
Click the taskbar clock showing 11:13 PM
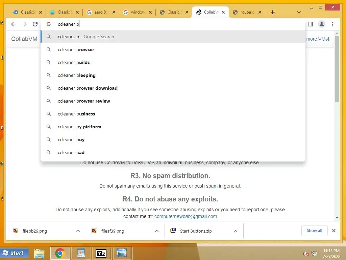coord(331,254)
